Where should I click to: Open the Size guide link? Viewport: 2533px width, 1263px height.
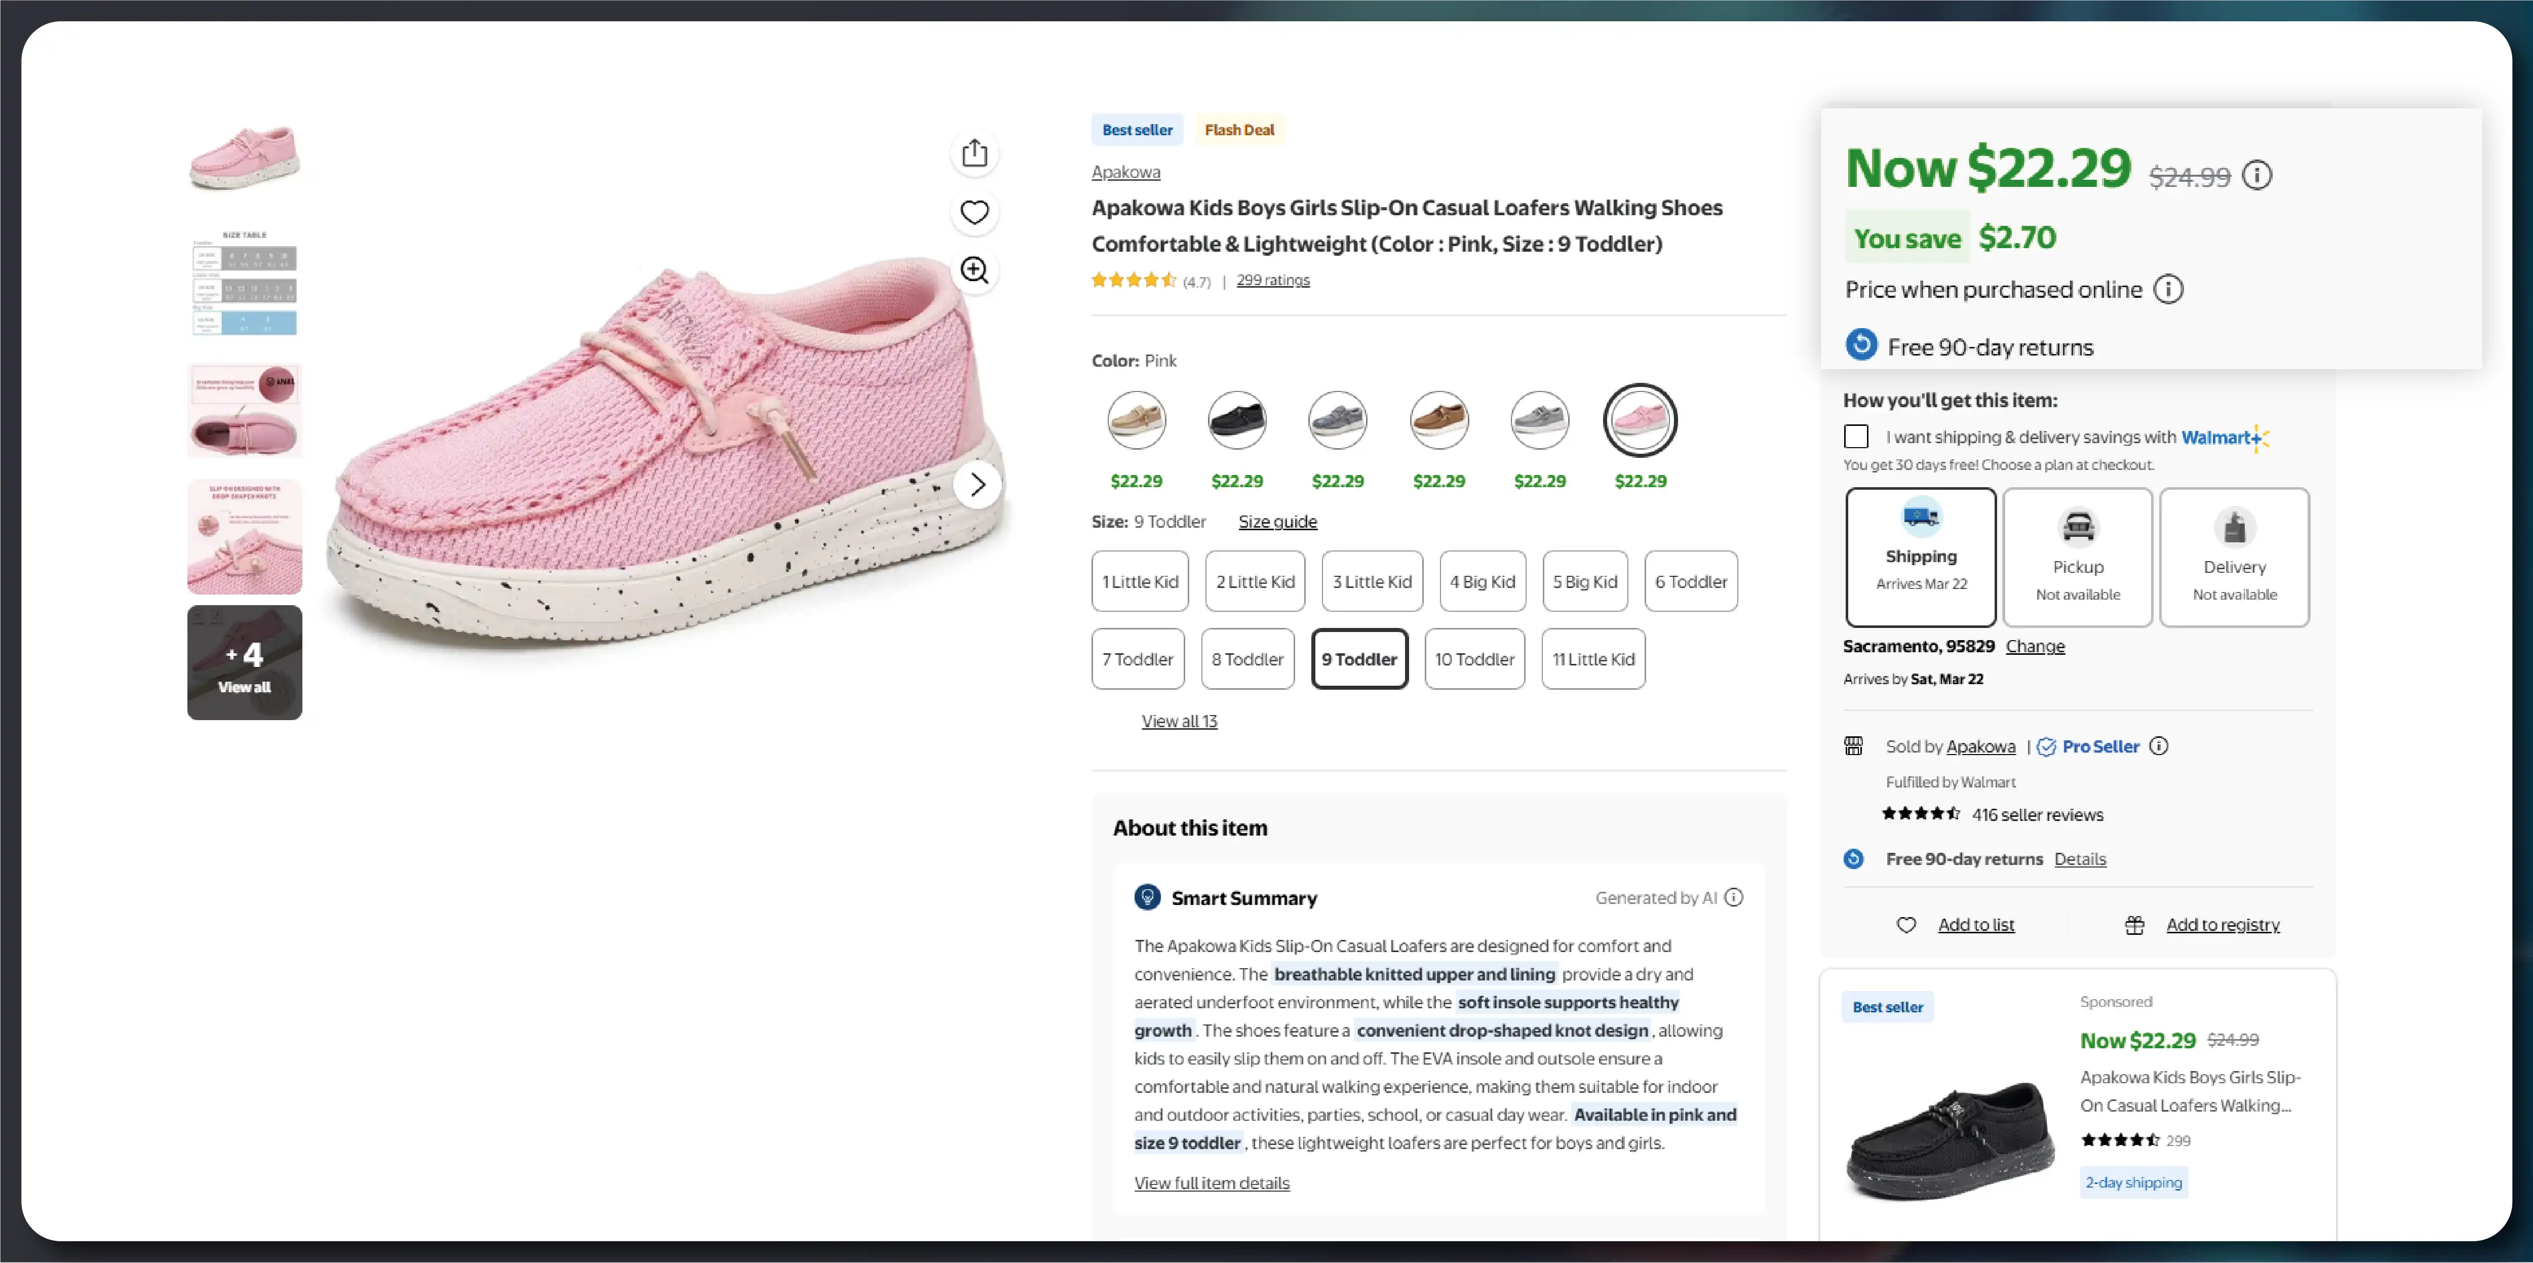[1277, 522]
